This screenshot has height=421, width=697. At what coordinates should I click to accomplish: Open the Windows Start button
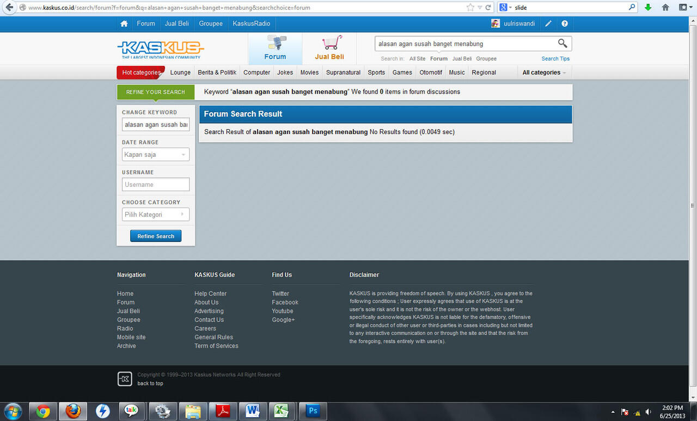12,411
